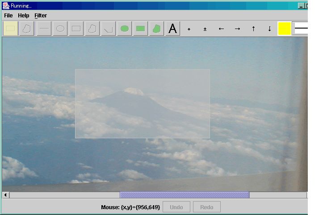Activate the text tool marked A
The image size is (323, 215).
(172, 29)
